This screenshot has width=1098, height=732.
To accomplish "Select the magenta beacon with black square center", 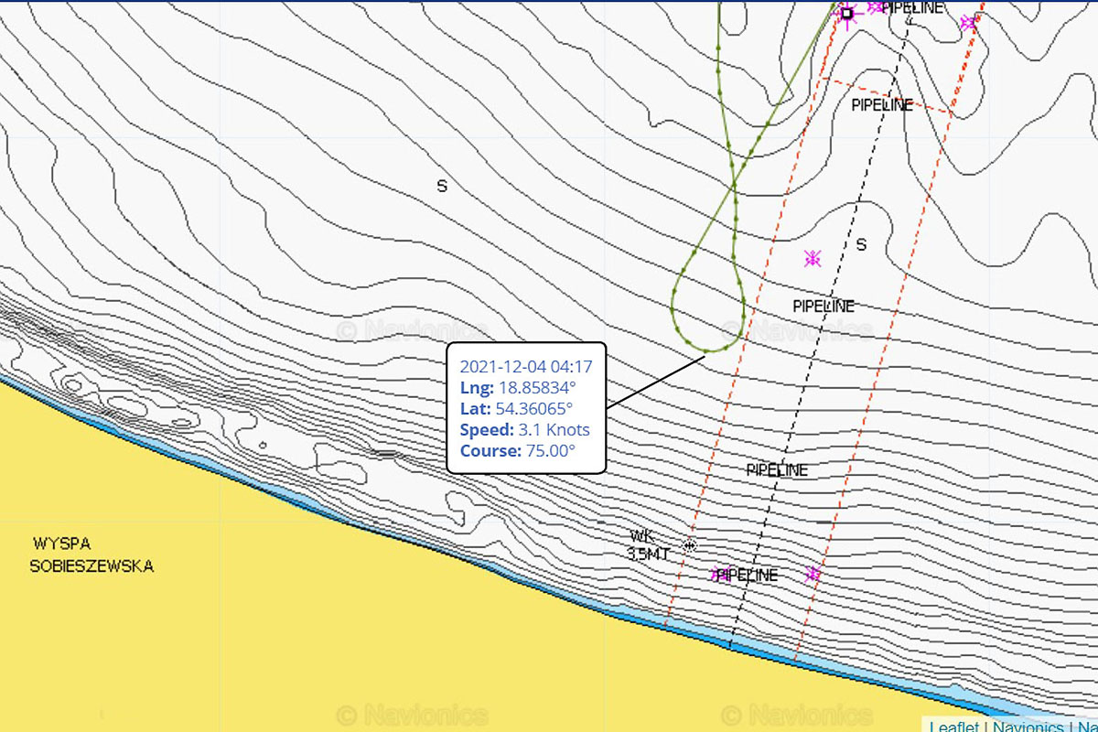I will click(846, 13).
